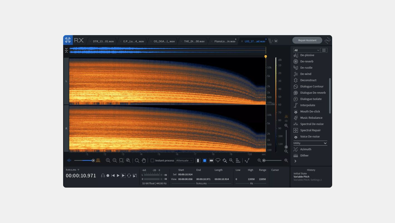Select the time-frequency selection tool
Viewport: 395px width, 223px height.
point(205,161)
